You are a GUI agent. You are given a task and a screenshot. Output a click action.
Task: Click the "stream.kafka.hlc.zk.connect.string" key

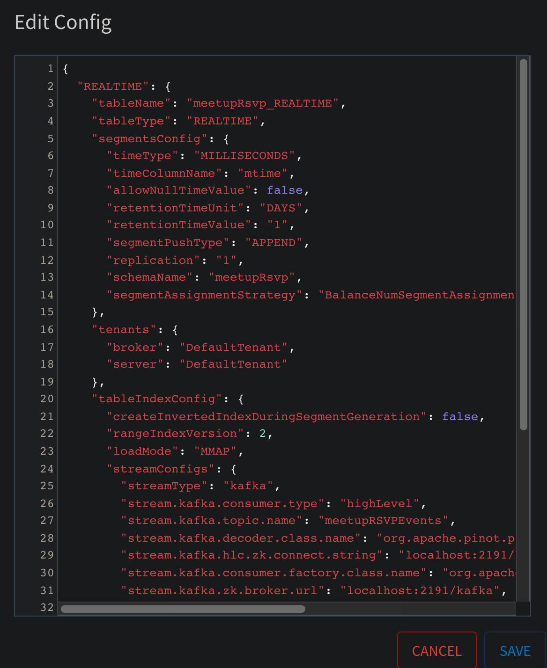pyautogui.click(x=251, y=555)
